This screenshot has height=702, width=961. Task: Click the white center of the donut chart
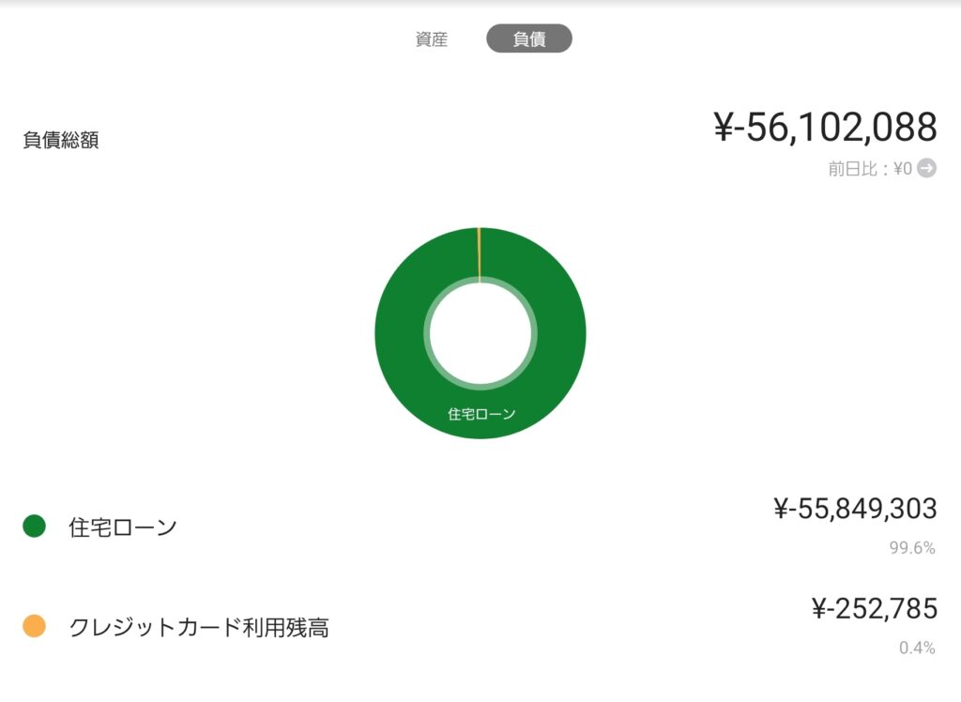pos(480,333)
